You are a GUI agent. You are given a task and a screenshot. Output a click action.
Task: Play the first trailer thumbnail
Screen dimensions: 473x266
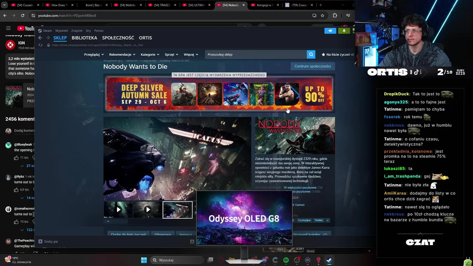tap(118, 210)
